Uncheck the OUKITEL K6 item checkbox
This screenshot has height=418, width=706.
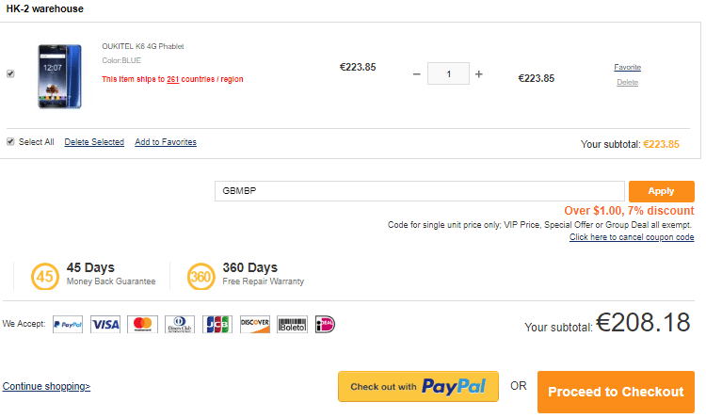[x=10, y=73]
